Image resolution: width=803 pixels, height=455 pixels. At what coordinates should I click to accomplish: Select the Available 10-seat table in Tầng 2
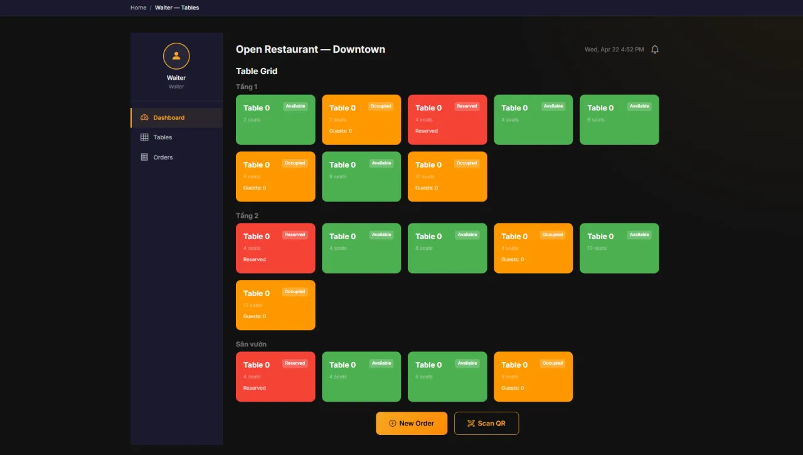619,248
